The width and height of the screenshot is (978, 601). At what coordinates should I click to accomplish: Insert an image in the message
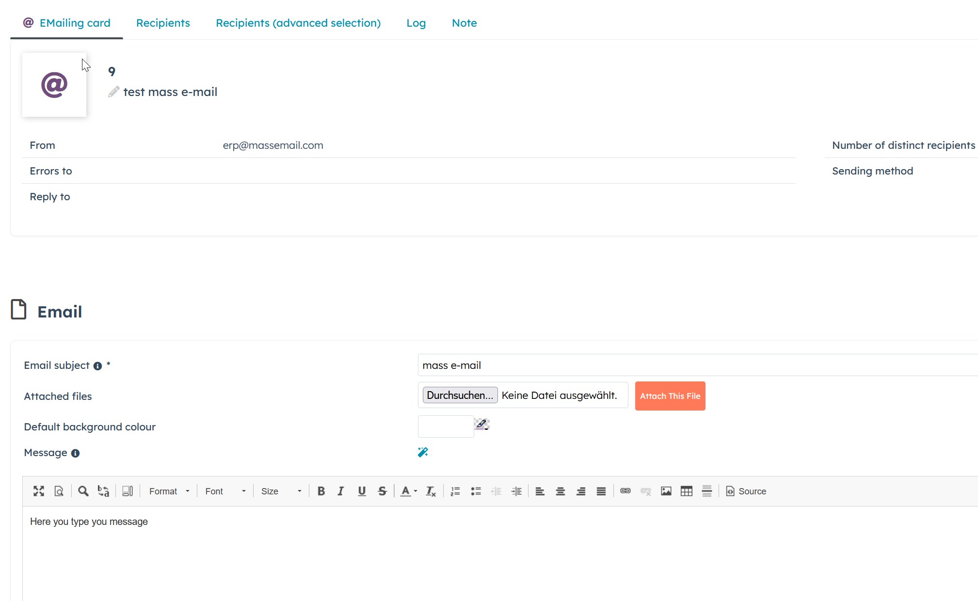tap(666, 491)
